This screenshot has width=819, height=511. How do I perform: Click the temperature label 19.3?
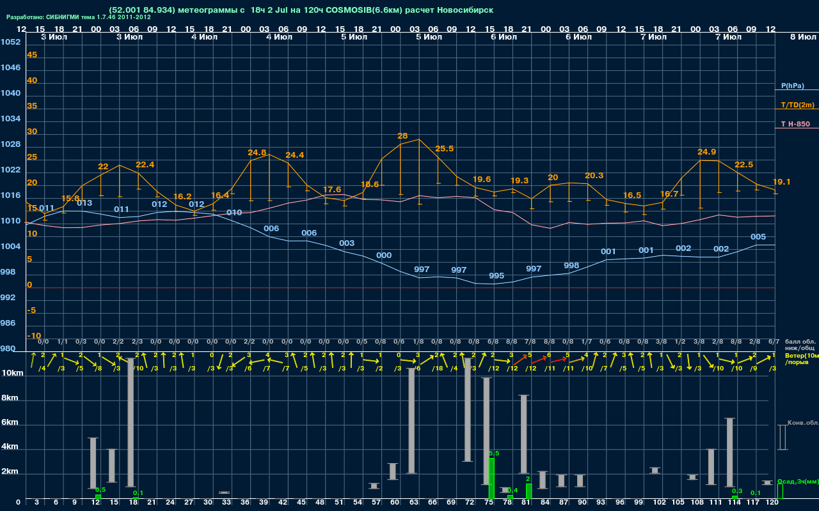(x=519, y=181)
